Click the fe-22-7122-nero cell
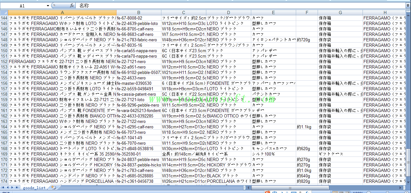The width and height of the screenshot is (411, 193). (139, 121)
